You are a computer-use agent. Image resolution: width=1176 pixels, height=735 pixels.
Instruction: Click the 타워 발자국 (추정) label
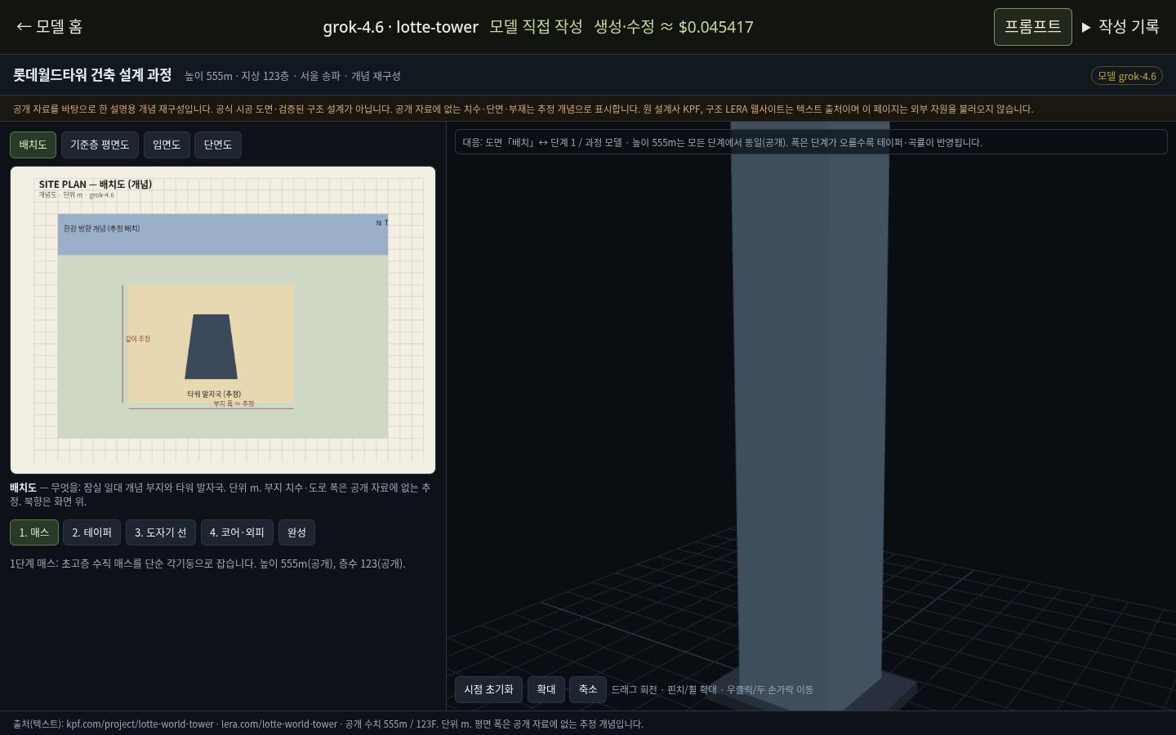[x=214, y=394]
